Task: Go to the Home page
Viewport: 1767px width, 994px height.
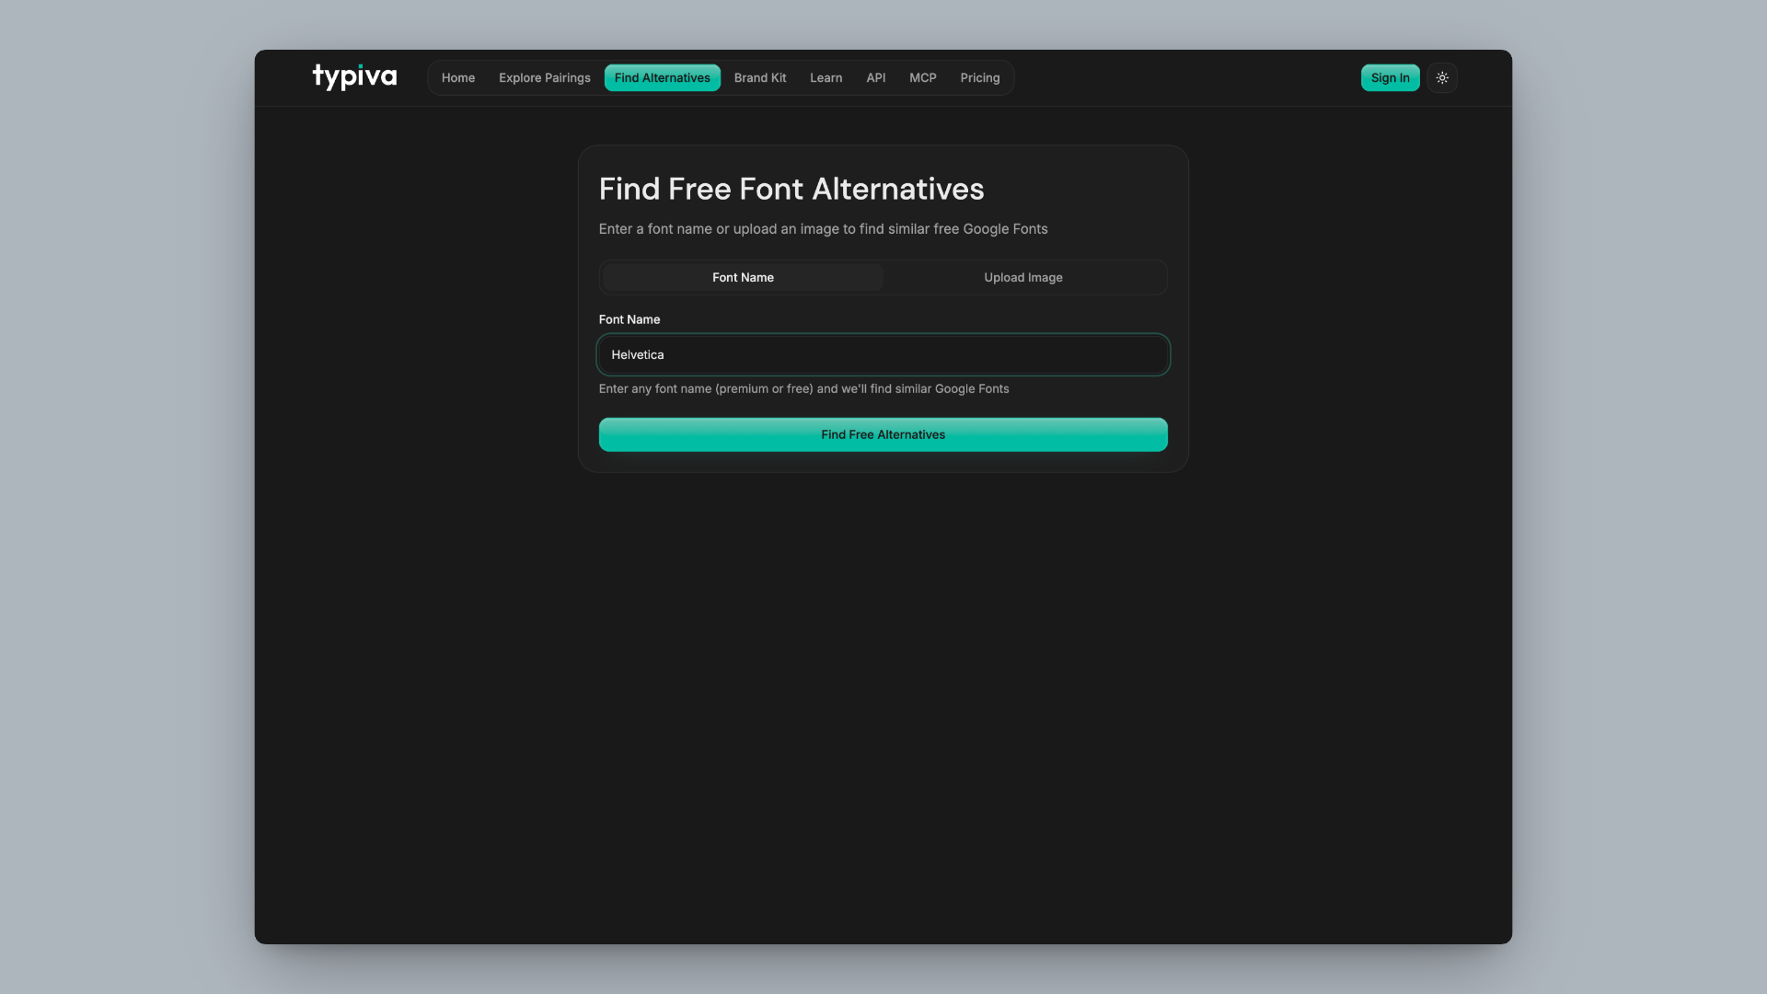Action: [458, 77]
